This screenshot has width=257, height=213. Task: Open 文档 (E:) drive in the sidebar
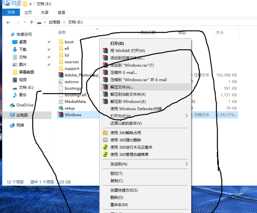(x=26, y=88)
